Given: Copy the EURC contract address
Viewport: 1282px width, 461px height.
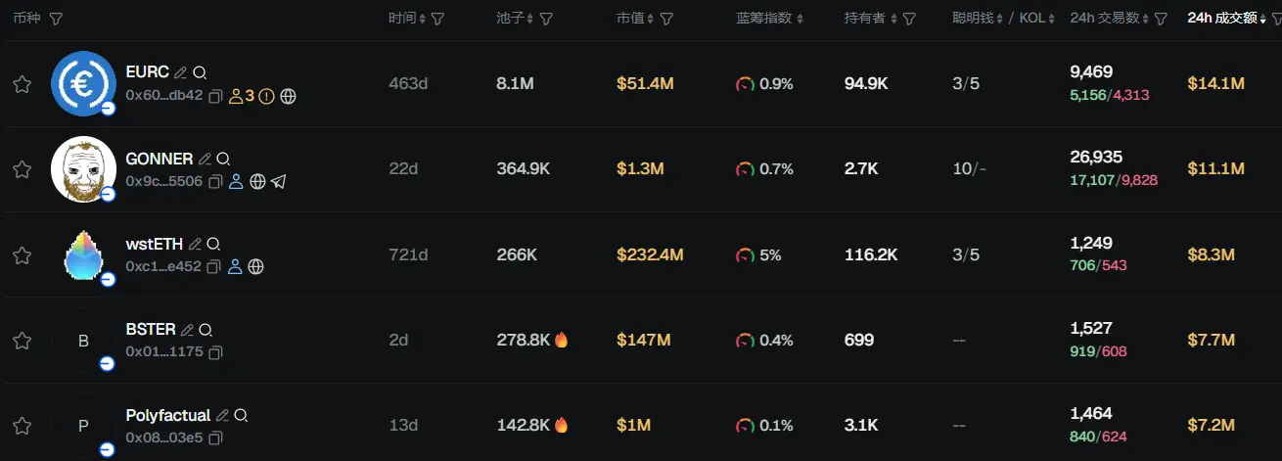Looking at the screenshot, I should pos(215,96).
